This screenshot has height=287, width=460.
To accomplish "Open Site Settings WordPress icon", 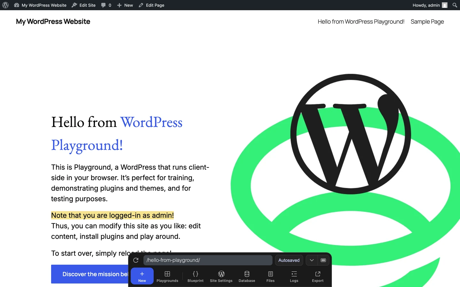I will pyautogui.click(x=221, y=276).
